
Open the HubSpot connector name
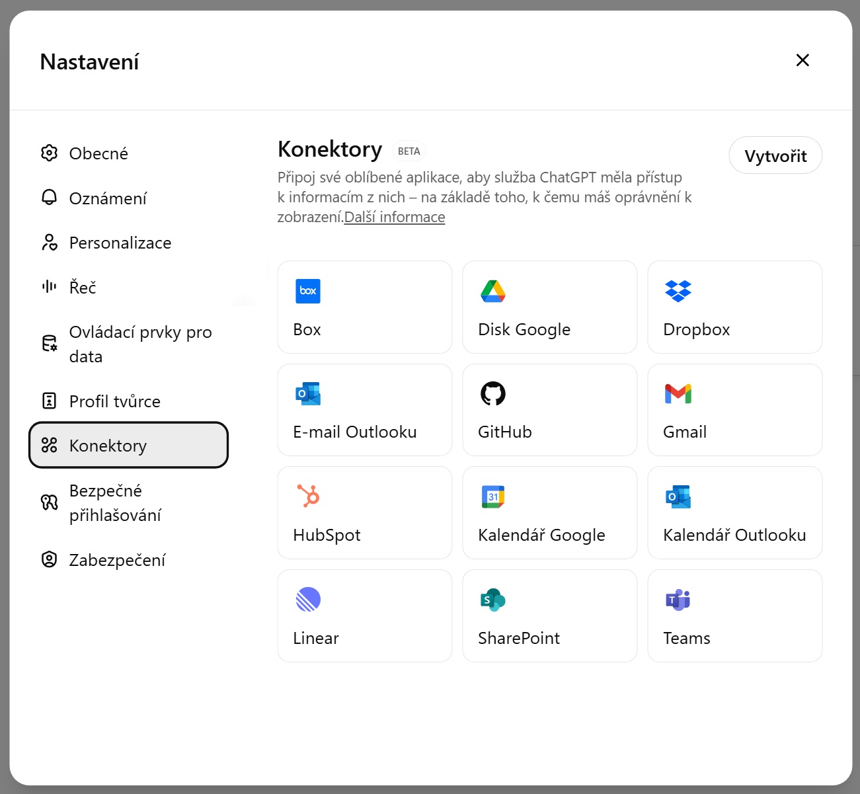327,535
